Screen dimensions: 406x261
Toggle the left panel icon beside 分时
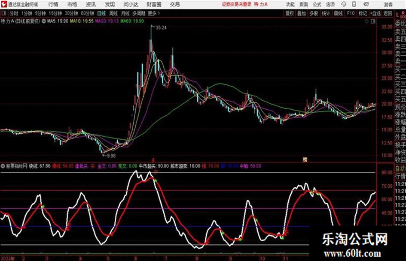click(4, 13)
